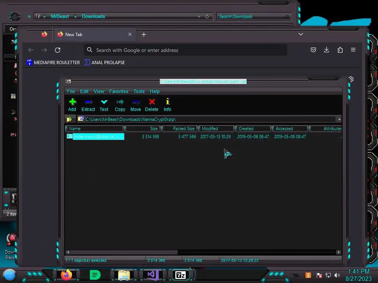Viewport: 378px width, 283px height.
Task: Open the Windows Start orb
Action: pos(9,275)
